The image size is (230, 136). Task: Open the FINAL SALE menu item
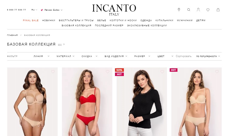click(x=31, y=20)
